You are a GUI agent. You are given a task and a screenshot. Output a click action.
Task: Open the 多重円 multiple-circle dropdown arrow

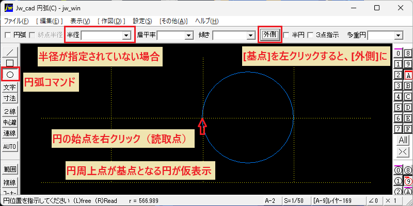pos(398,35)
